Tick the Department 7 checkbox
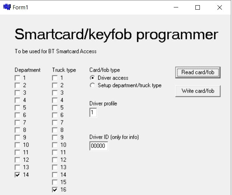 [x=17, y=123]
